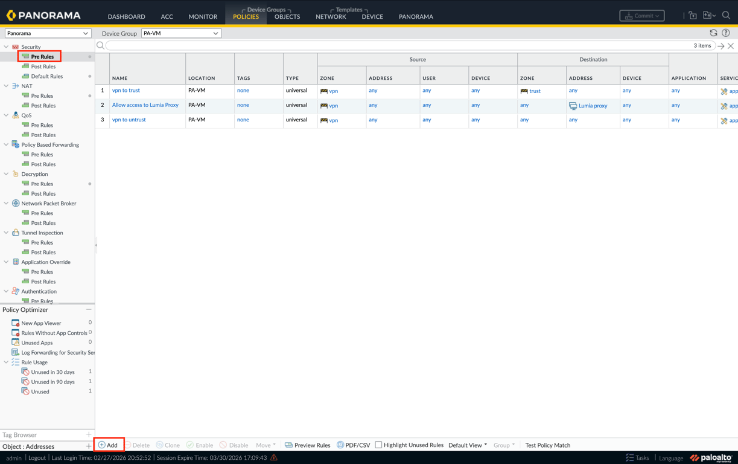Viewport: 738px width, 464px height.
Task: Change Language in status bar
Action: coord(671,458)
